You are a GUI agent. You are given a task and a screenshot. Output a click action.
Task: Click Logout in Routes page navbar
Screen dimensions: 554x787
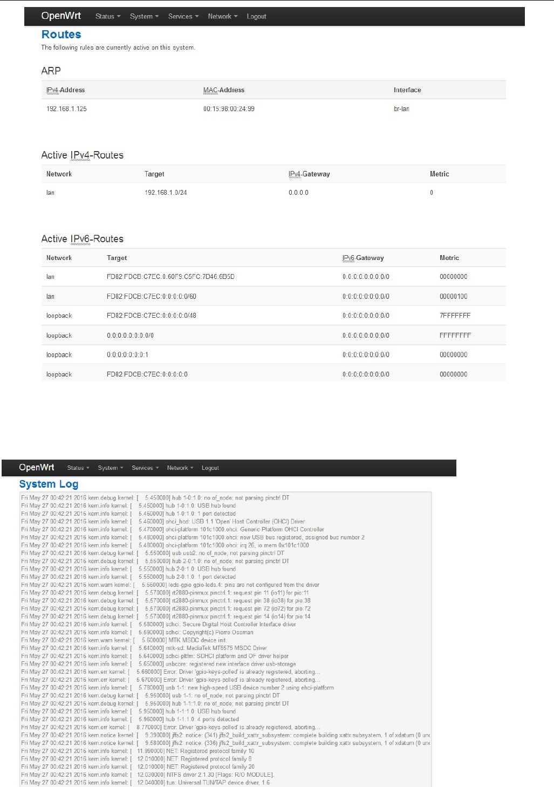coord(256,16)
